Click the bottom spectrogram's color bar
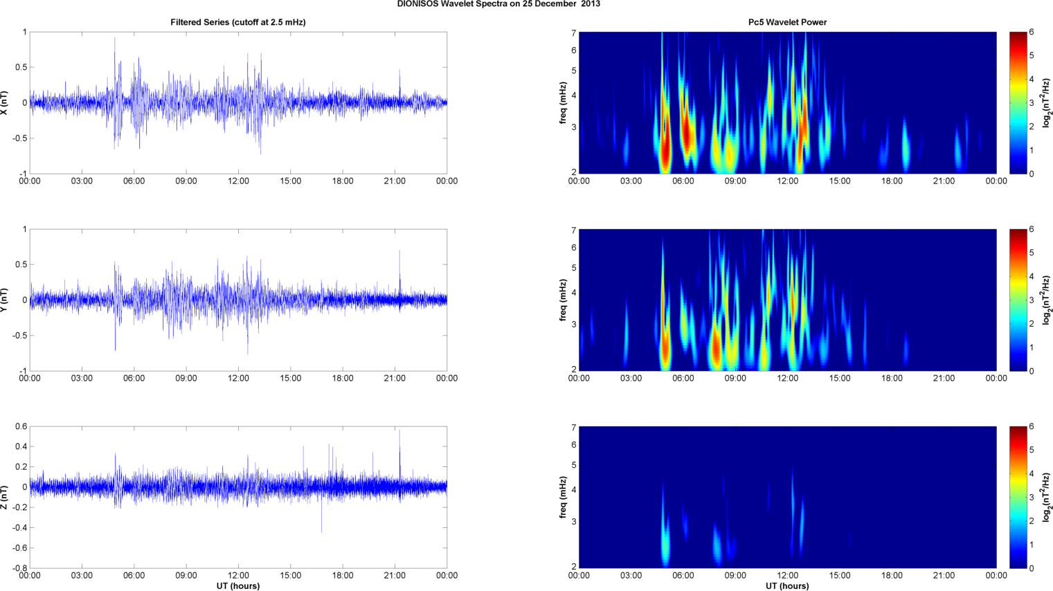Screen dimensions: 1053x591 1018,497
